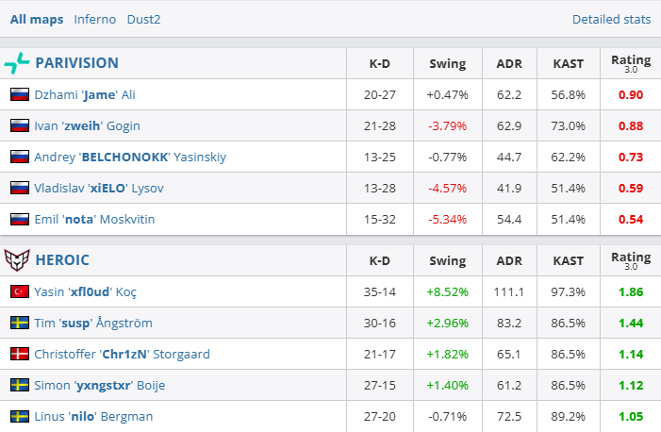Open Andrey 'BELCHONOKK' Yasinskiy player profile
661x432 pixels.
[x=130, y=157]
